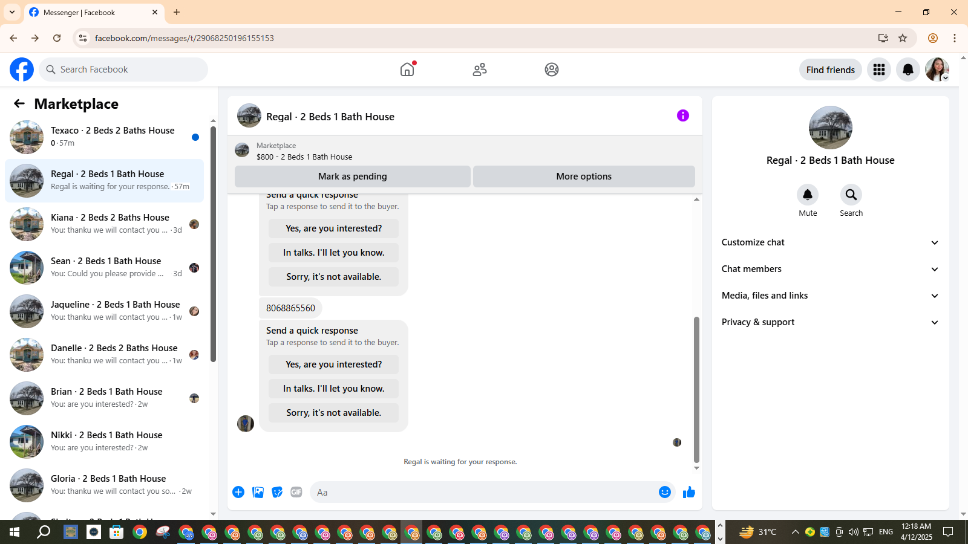Viewport: 968px width, 544px height.
Task: Open Microsoft Store from the taskbar
Action: pyautogui.click(x=116, y=532)
